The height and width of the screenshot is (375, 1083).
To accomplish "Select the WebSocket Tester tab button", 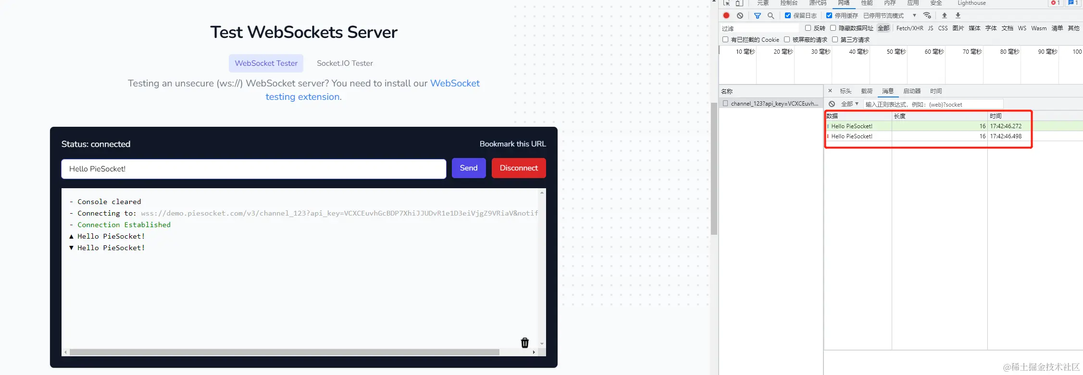I will 266,63.
